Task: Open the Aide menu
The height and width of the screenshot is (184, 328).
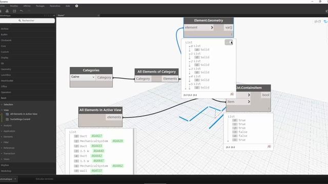Action: (68, 6)
